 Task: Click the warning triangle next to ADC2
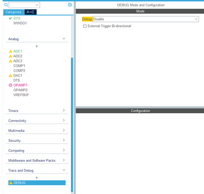point(10,56)
